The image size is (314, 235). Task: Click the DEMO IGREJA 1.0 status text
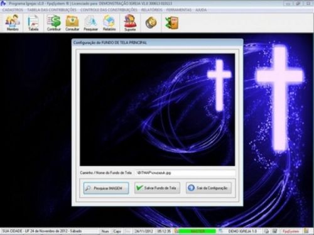click(242, 231)
